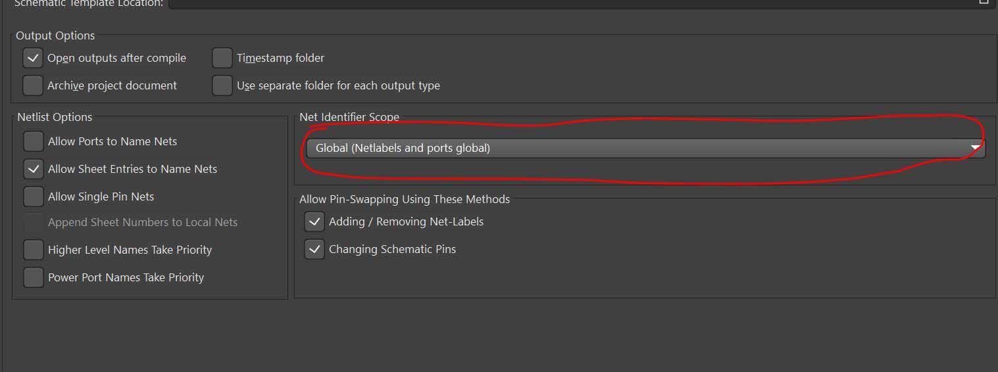Click the dropdown arrow beside 'Global (Netlabels and ports global)'
998x372 pixels.
(976, 149)
